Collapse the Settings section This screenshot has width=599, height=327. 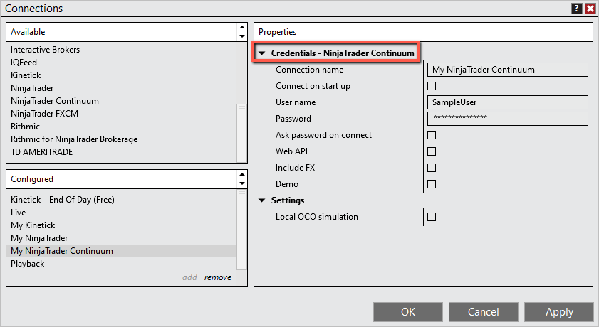[x=261, y=200]
